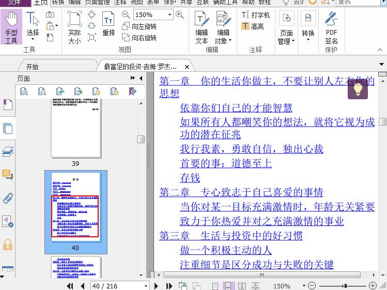Rotate view left (向左旋转)
This screenshot has width=387, height=290.
click(x=140, y=26)
